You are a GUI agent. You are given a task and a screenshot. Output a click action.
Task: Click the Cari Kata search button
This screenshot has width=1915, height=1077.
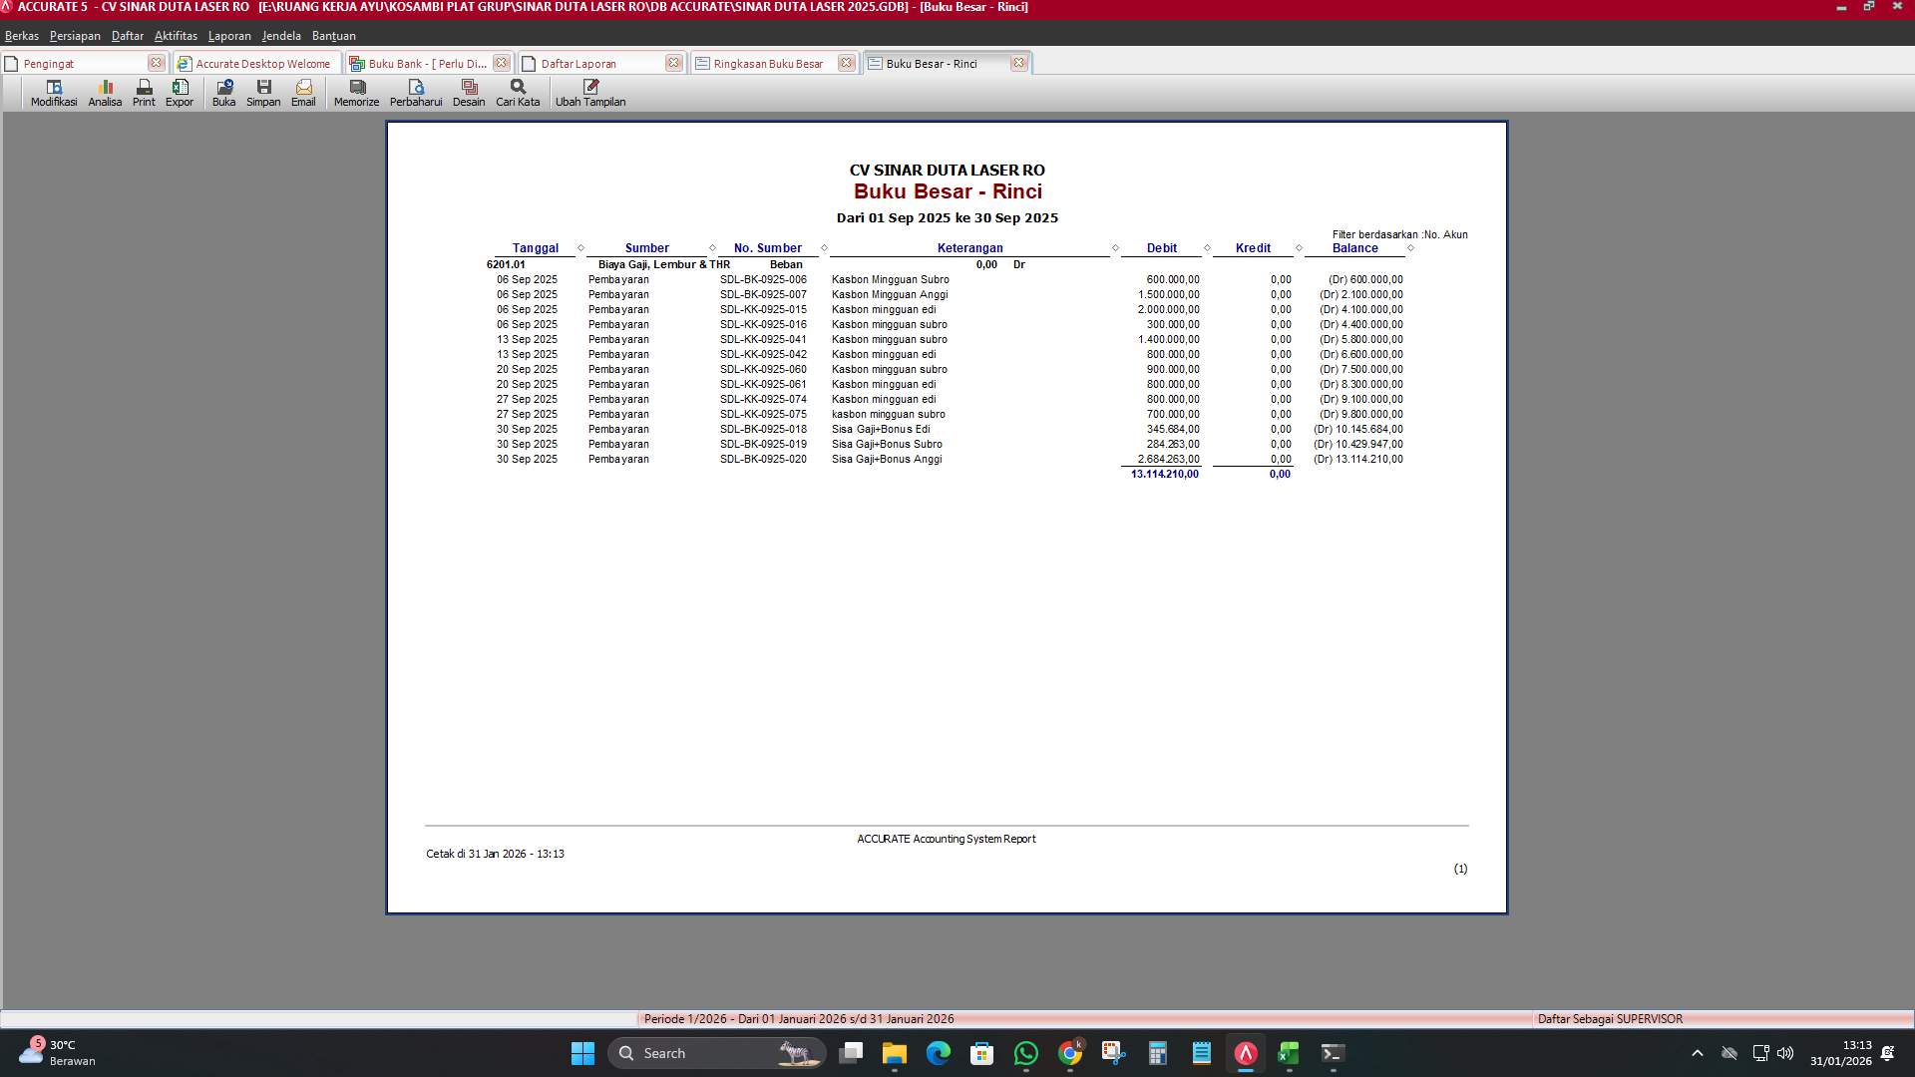click(516, 92)
